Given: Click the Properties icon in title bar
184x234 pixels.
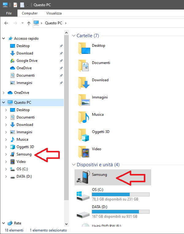Looking at the screenshot, I should tap(15, 5).
